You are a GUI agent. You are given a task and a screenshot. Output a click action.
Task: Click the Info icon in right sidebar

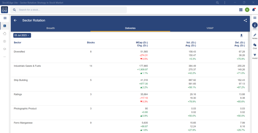[x=255, y=25]
